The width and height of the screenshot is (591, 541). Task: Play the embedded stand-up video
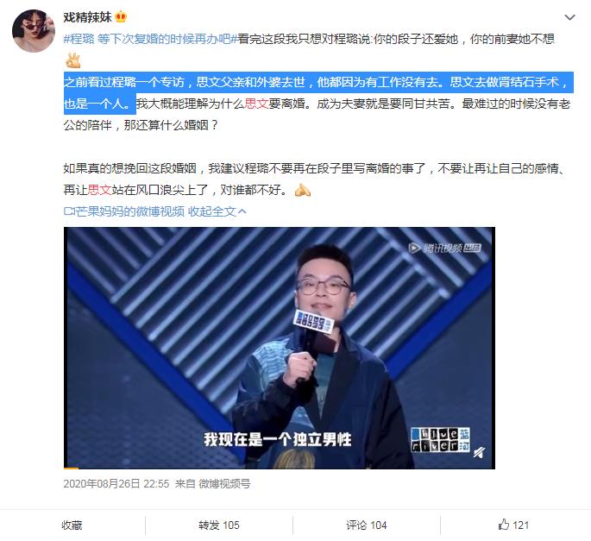280,348
